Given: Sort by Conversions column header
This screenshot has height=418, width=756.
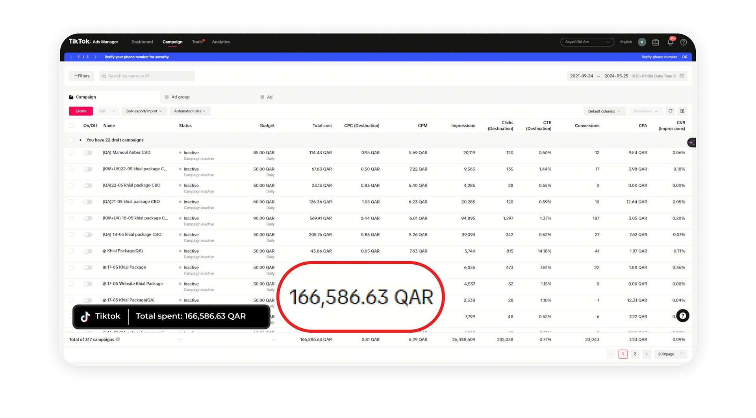Looking at the screenshot, I should [x=587, y=126].
